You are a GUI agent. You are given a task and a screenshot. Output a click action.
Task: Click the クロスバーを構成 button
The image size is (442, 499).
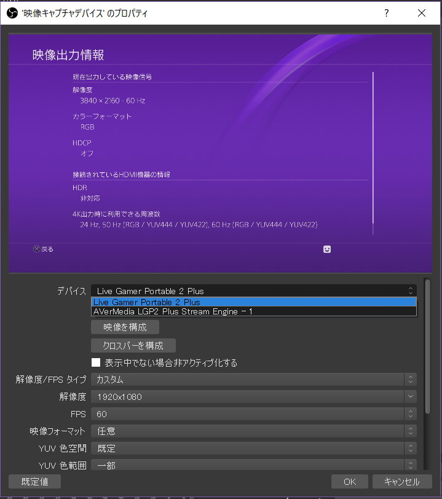pos(133,346)
